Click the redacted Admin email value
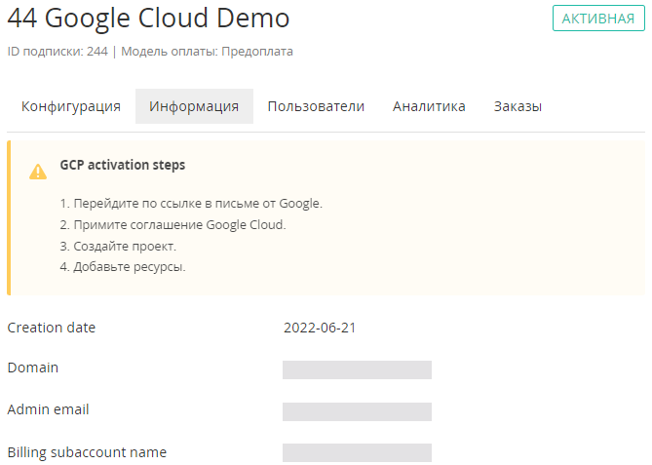Viewport: 652px width, 465px height. (x=357, y=411)
